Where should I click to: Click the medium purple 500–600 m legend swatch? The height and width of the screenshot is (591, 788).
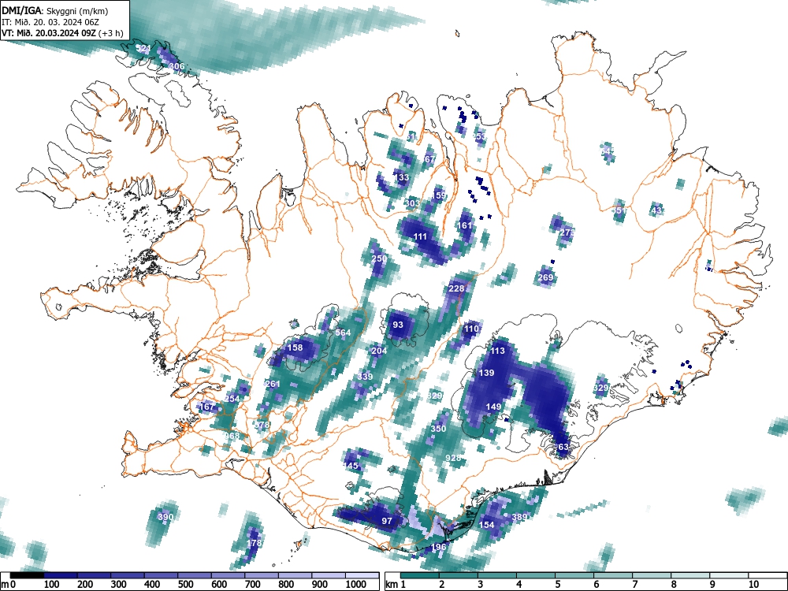point(195,575)
